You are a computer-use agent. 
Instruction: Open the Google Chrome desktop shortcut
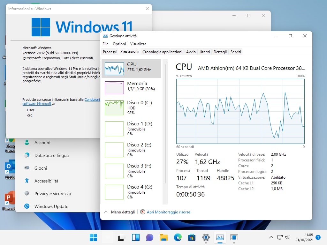(x=10, y=146)
